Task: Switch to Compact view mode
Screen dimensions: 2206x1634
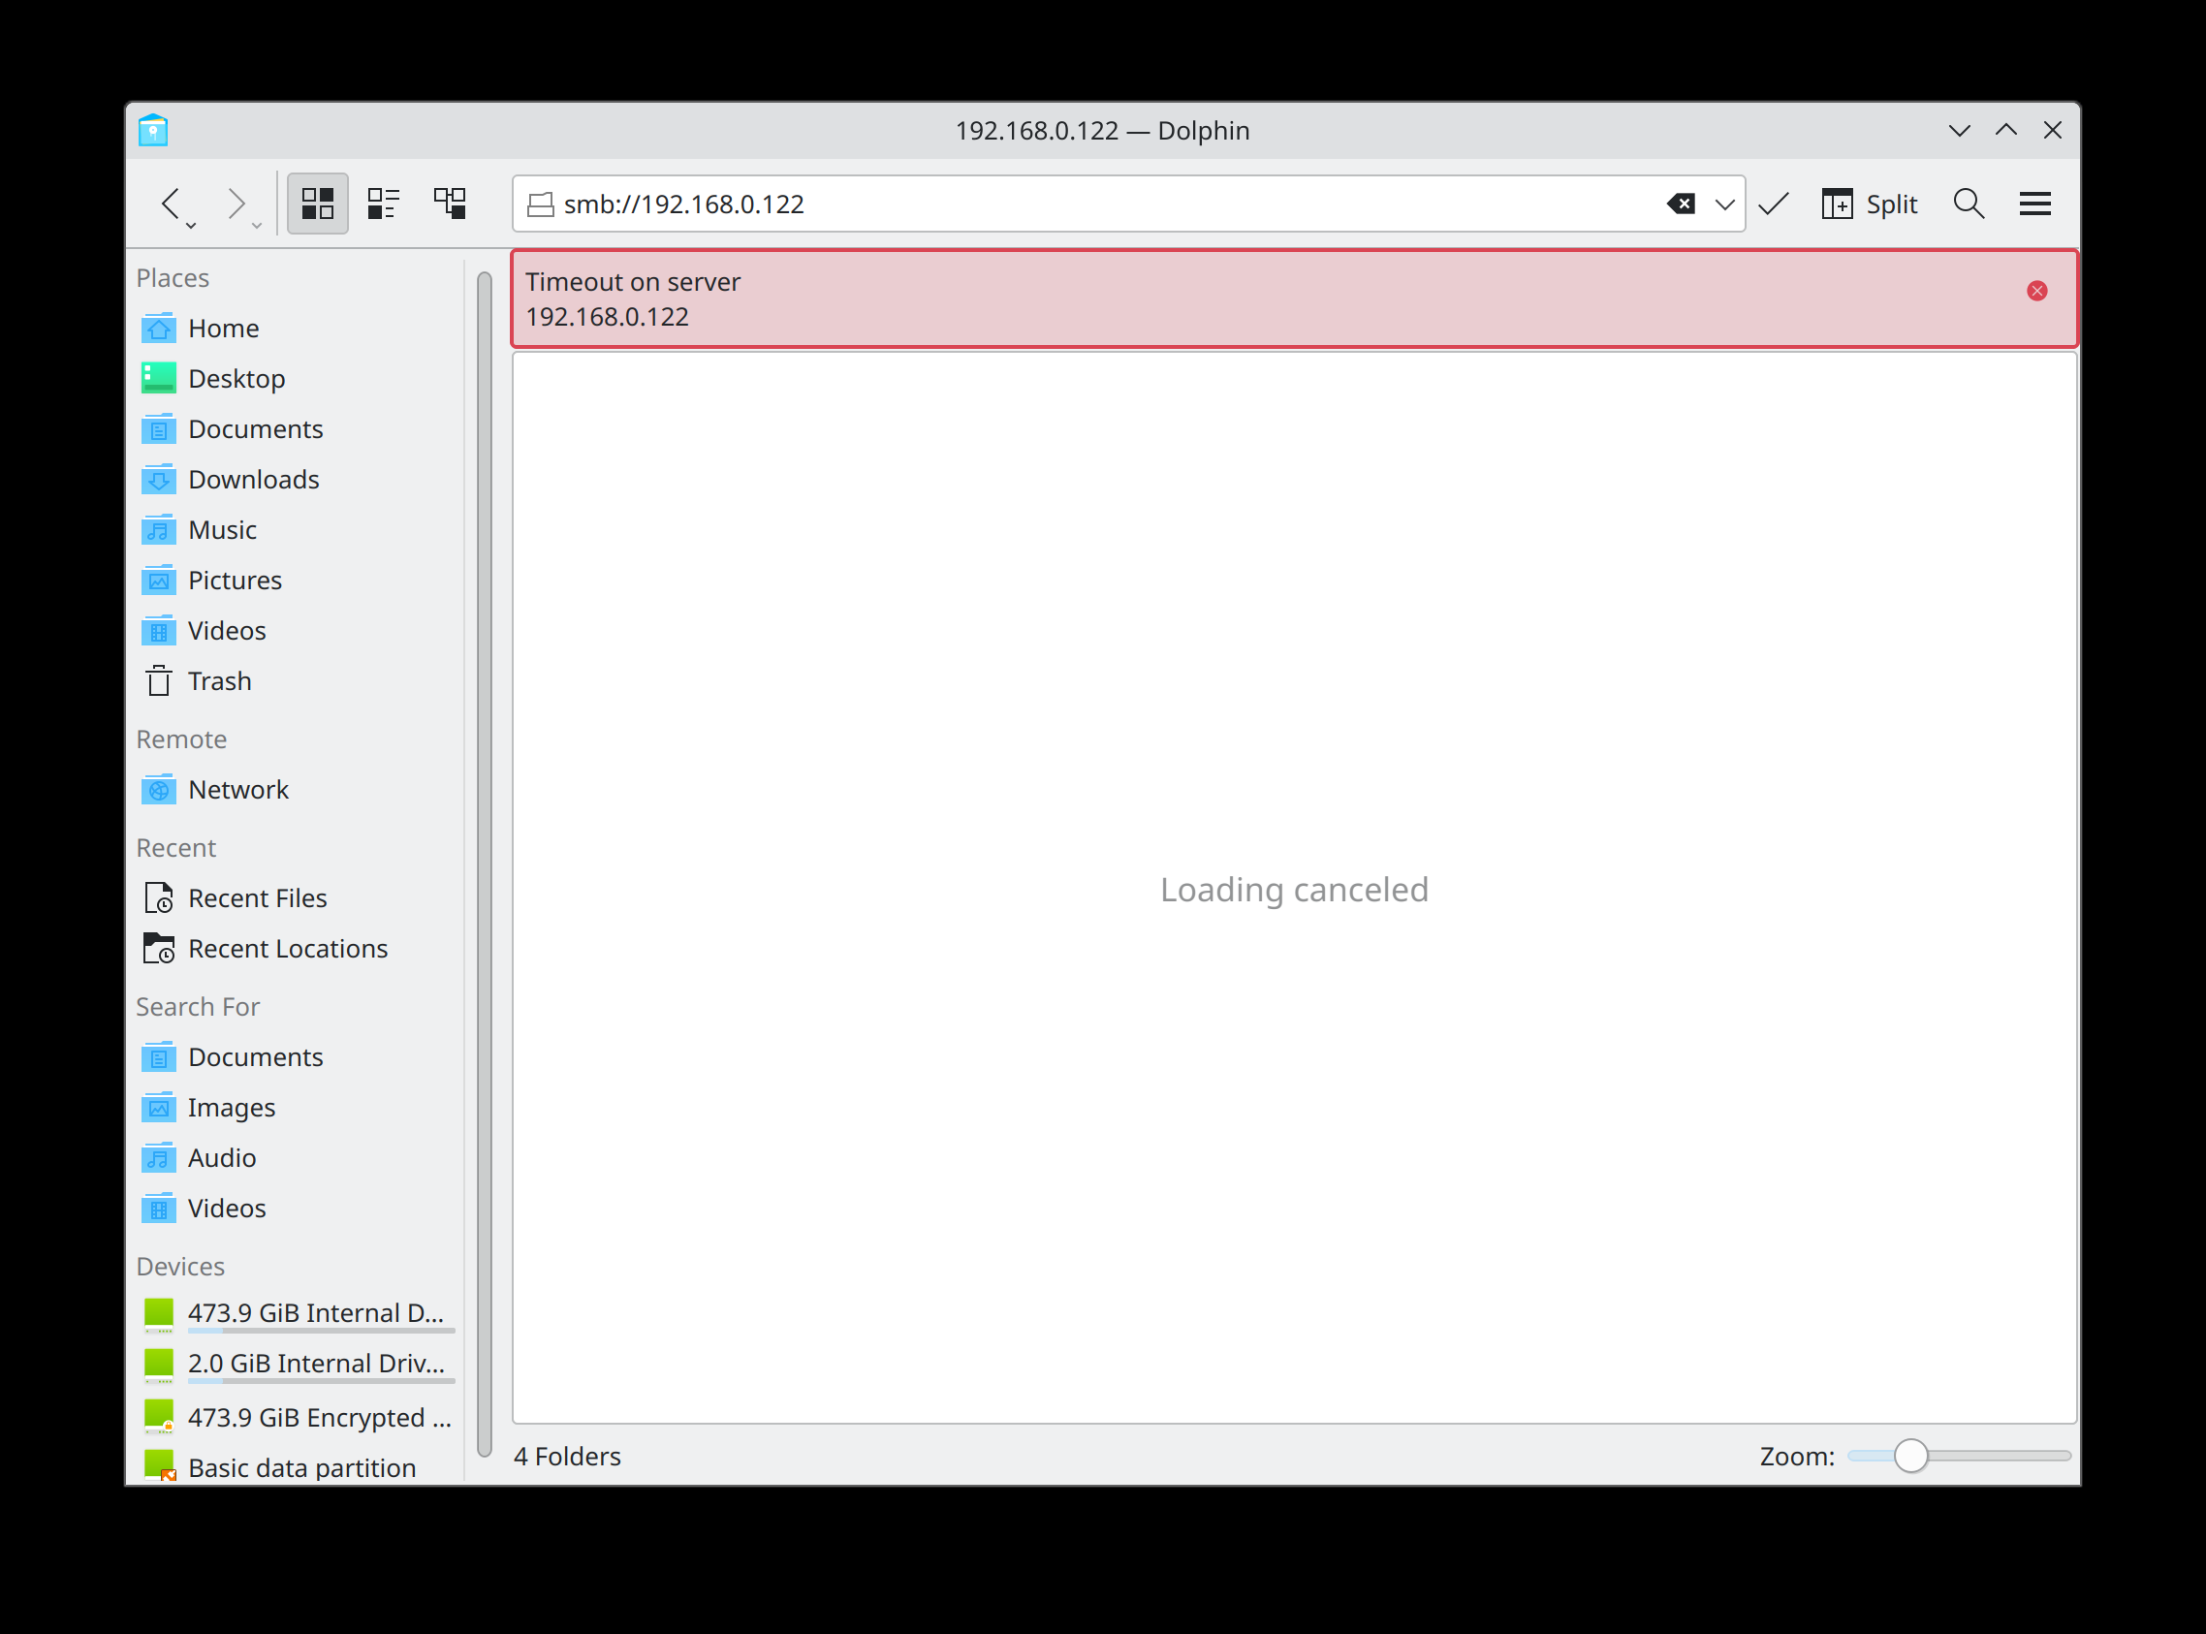Action: click(383, 204)
